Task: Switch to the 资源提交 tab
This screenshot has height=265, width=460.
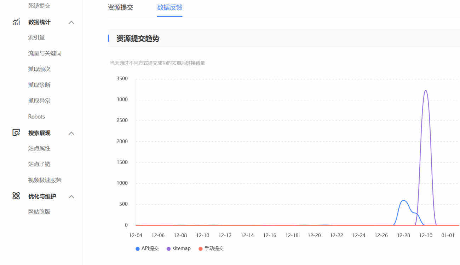Action: tap(120, 7)
